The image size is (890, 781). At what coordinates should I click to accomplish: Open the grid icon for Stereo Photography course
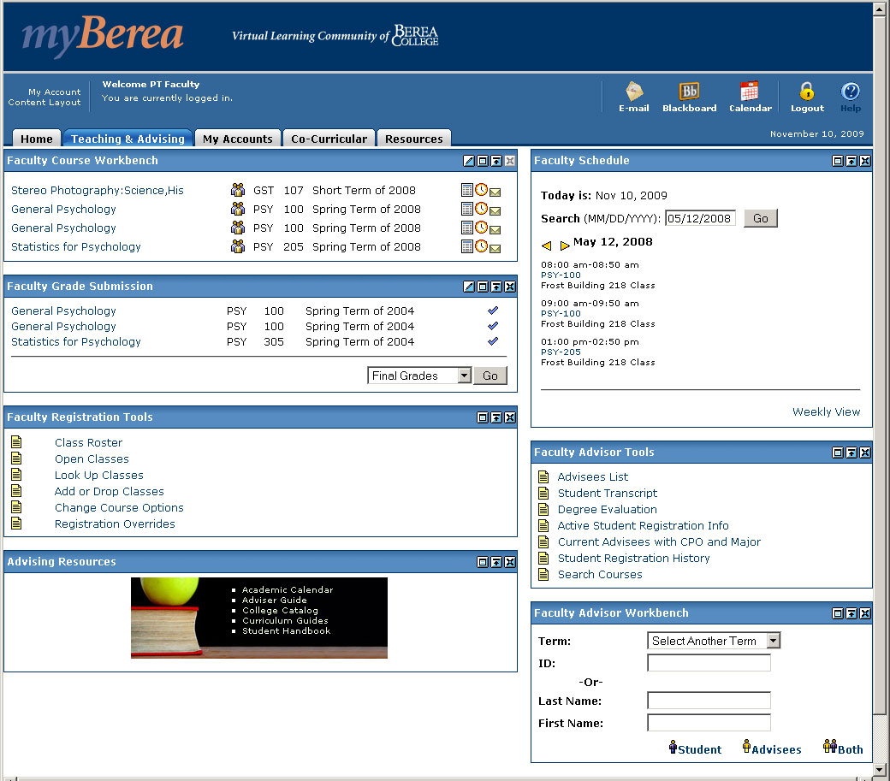(467, 190)
